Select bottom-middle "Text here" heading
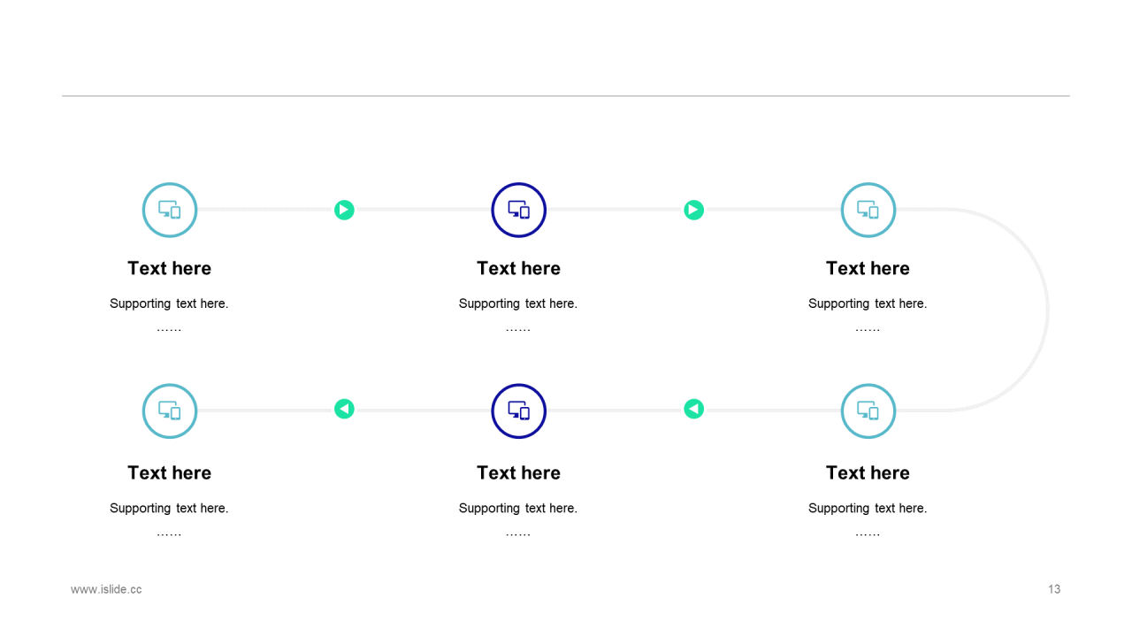Viewport: 1132px width, 637px height. (519, 472)
